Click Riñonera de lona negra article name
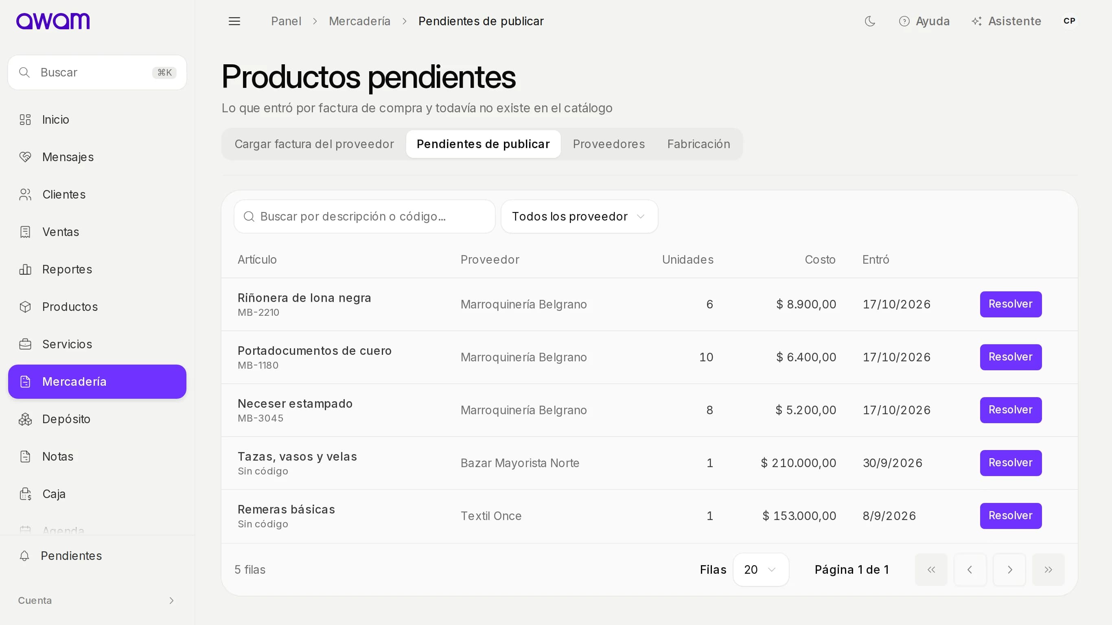1112x625 pixels. pyautogui.click(x=304, y=298)
